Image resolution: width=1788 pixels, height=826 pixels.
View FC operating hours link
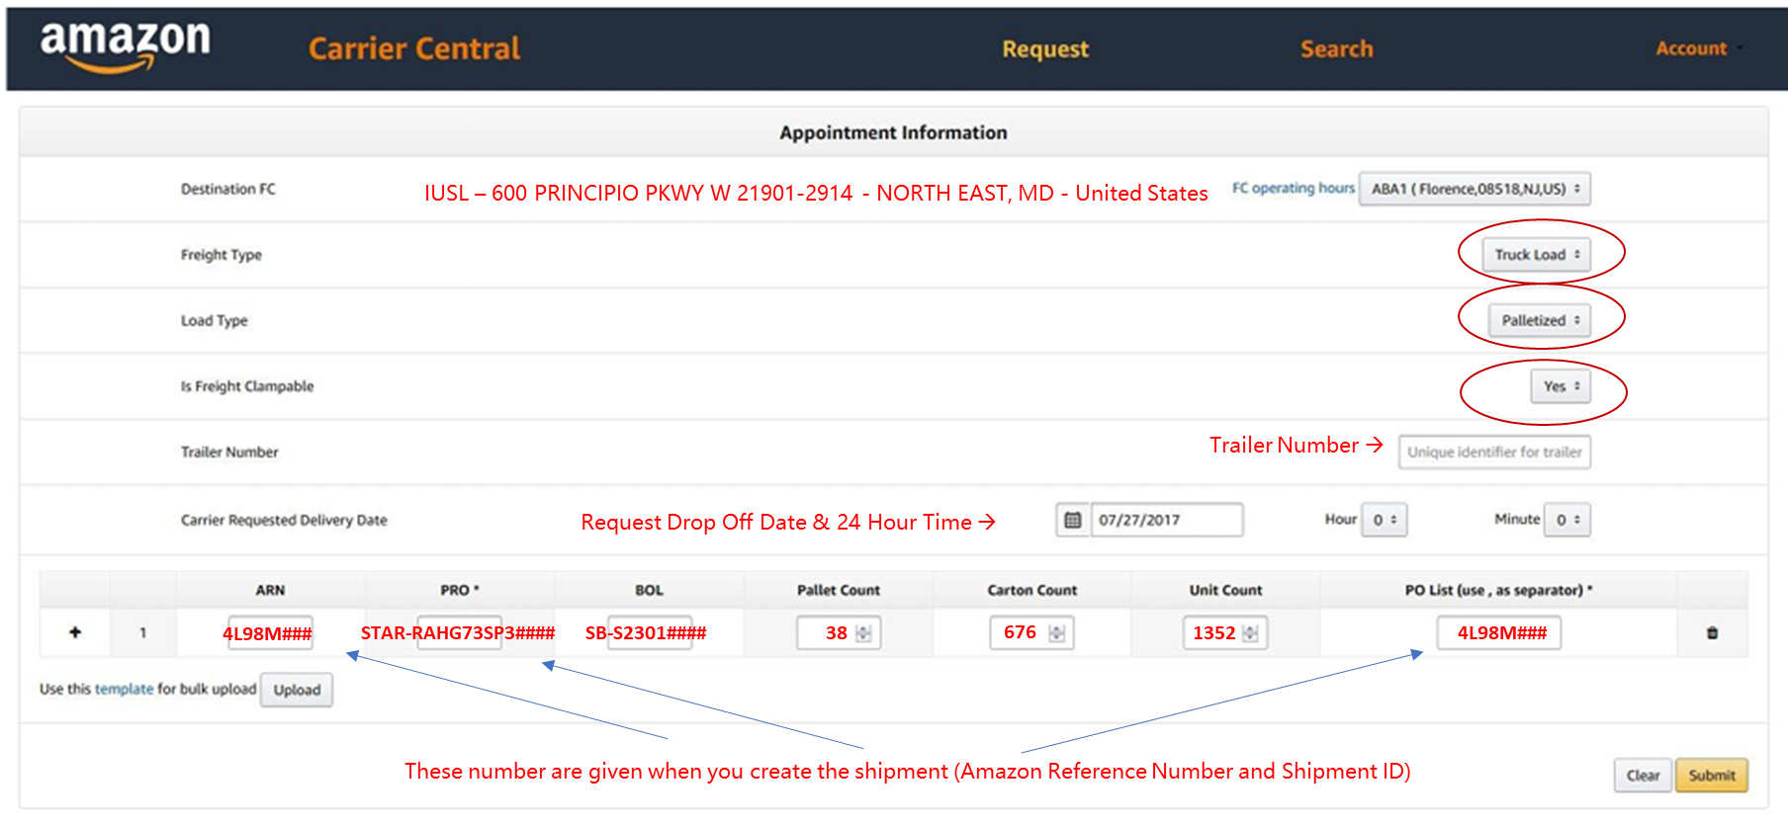coord(1293,188)
